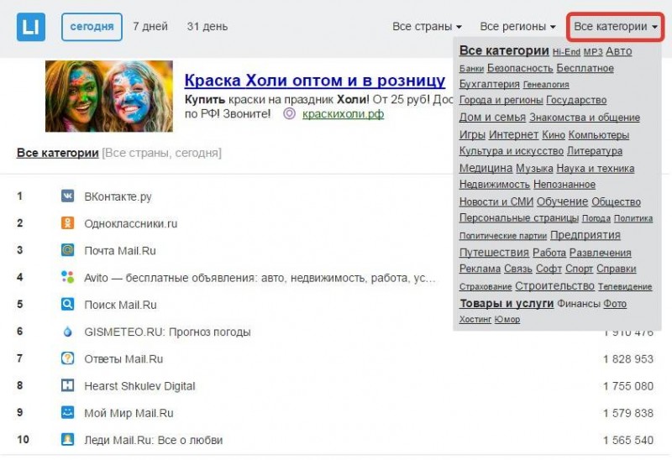Image resolution: width=672 pixels, height=460 pixels.
Task: Choose the Спорт category
Action: (579, 269)
